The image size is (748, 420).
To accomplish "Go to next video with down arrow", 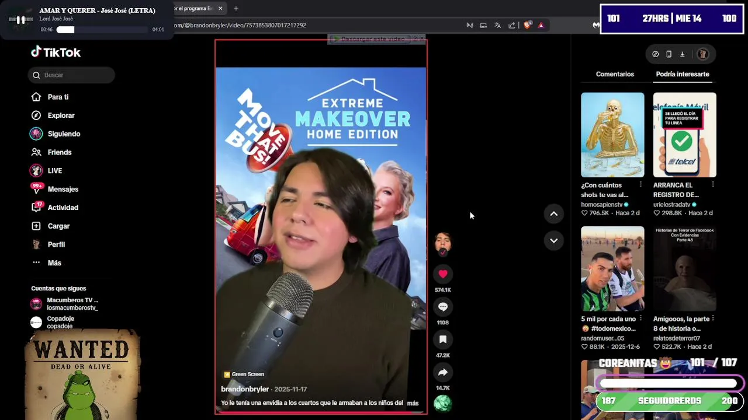I will 554,240.
